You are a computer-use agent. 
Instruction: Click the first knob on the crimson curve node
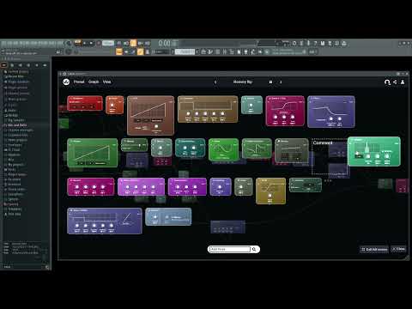[276, 118]
